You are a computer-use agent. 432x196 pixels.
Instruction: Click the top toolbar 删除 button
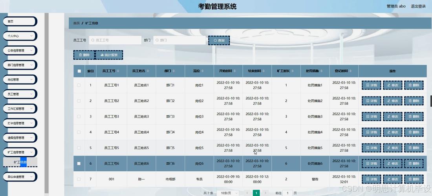84,55
